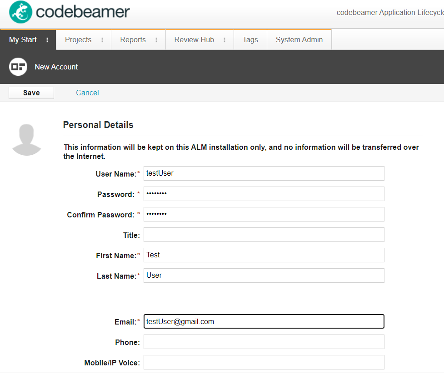
Task: Open the Tags tab
Action: [250, 40]
